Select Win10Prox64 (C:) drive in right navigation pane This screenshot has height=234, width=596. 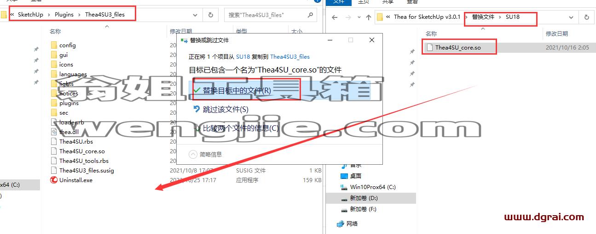(x=373, y=187)
